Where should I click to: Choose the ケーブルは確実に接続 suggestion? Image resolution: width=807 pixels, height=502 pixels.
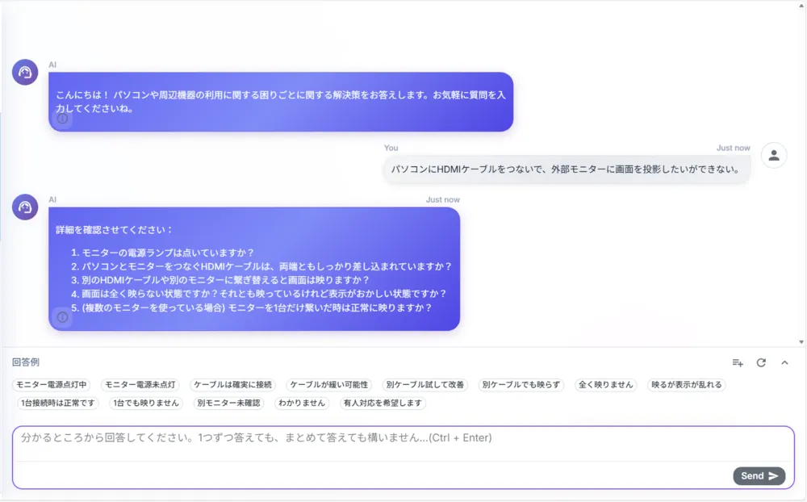[x=232, y=385]
